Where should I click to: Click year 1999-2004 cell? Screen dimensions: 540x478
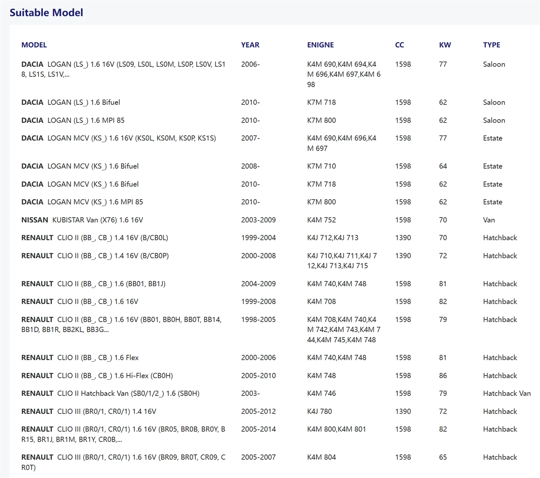(258, 238)
